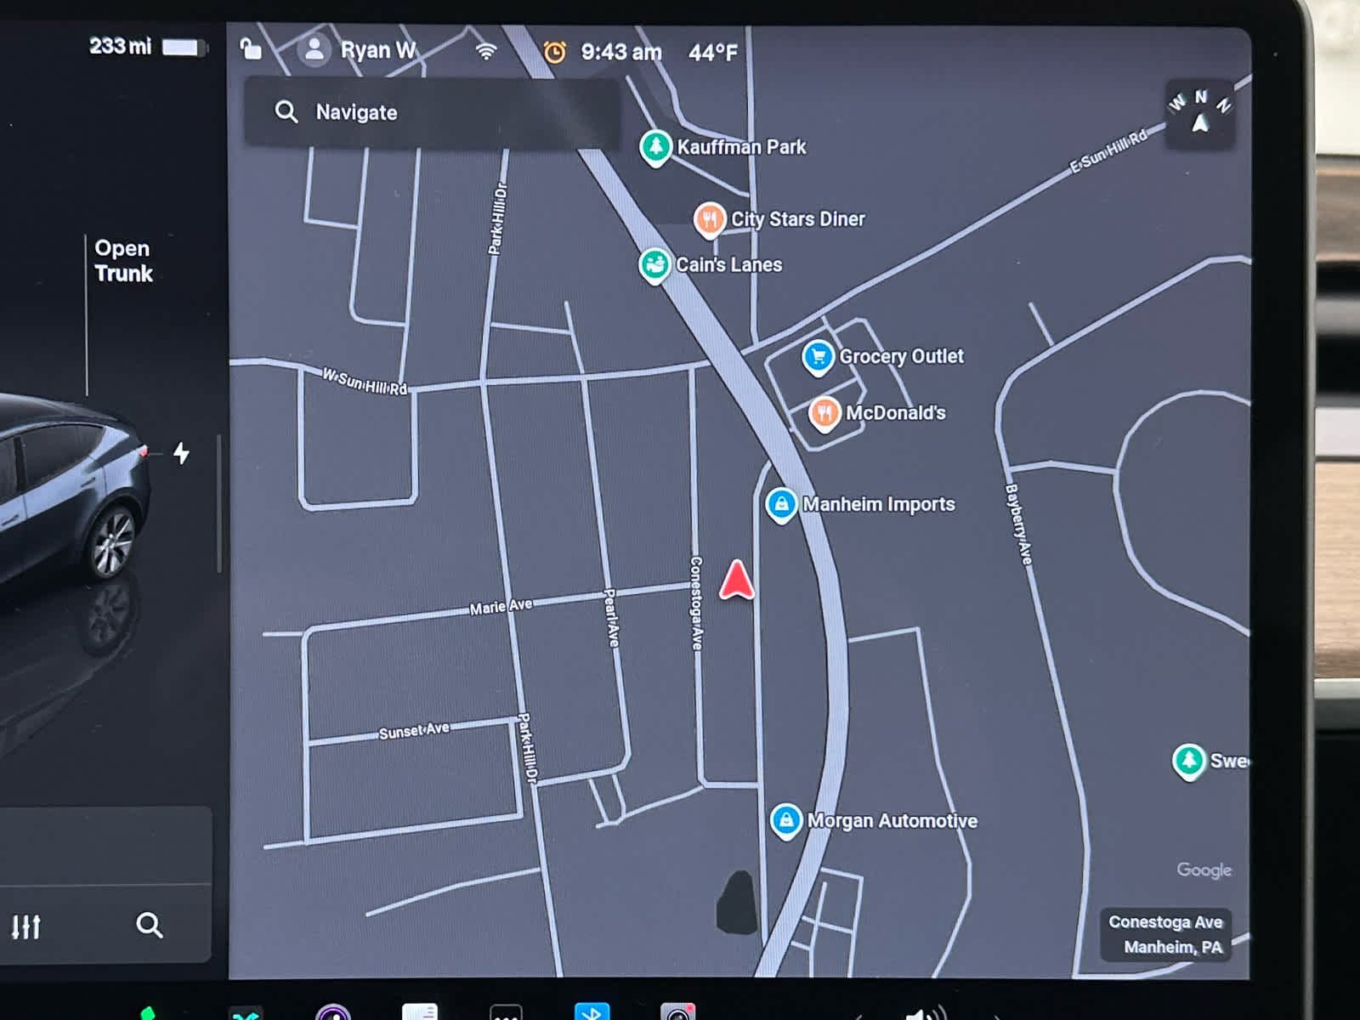This screenshot has width=1360, height=1020.
Task: Tap the lock/unlock icon in status bar
Action: [x=251, y=49]
